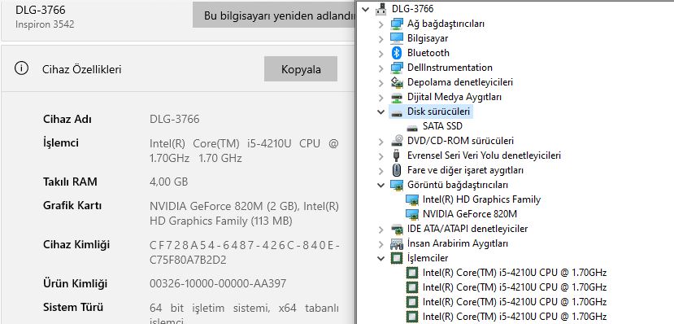Click the Kopyala button

click(x=301, y=69)
